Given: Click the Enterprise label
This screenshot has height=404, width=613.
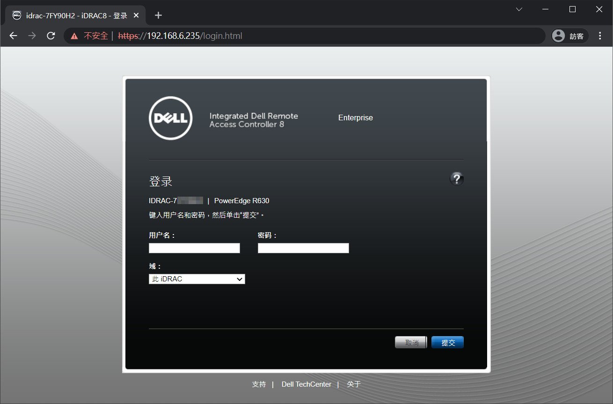Looking at the screenshot, I should (x=356, y=118).
